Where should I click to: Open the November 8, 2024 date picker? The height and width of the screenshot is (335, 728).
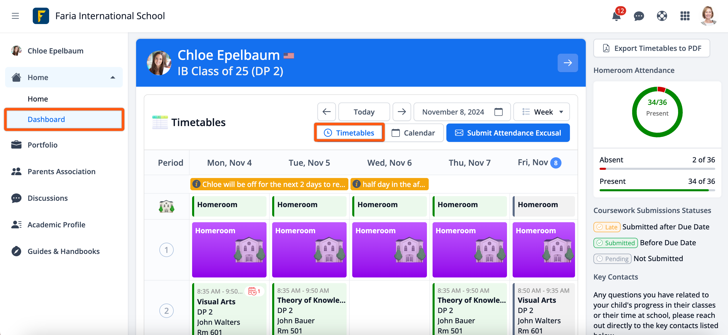462,112
